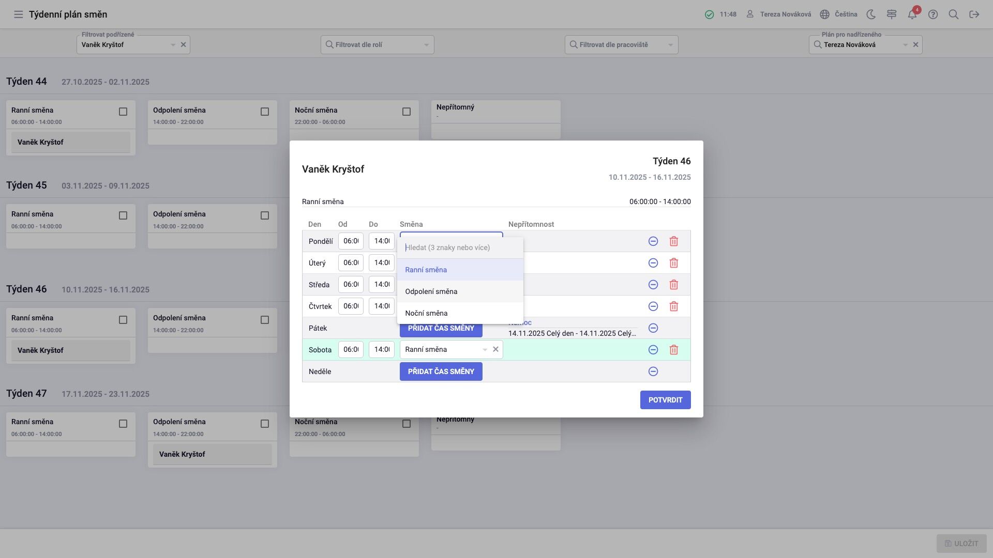This screenshot has width=993, height=558.
Task: Expand Plán pro nadřízeného dropdown
Action: (x=905, y=45)
